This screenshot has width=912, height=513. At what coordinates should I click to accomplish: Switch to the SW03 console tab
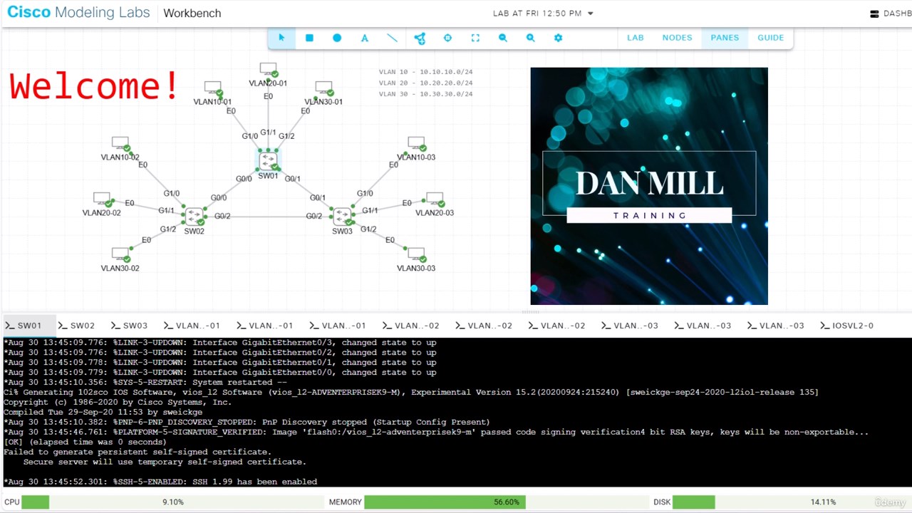pyautogui.click(x=129, y=326)
